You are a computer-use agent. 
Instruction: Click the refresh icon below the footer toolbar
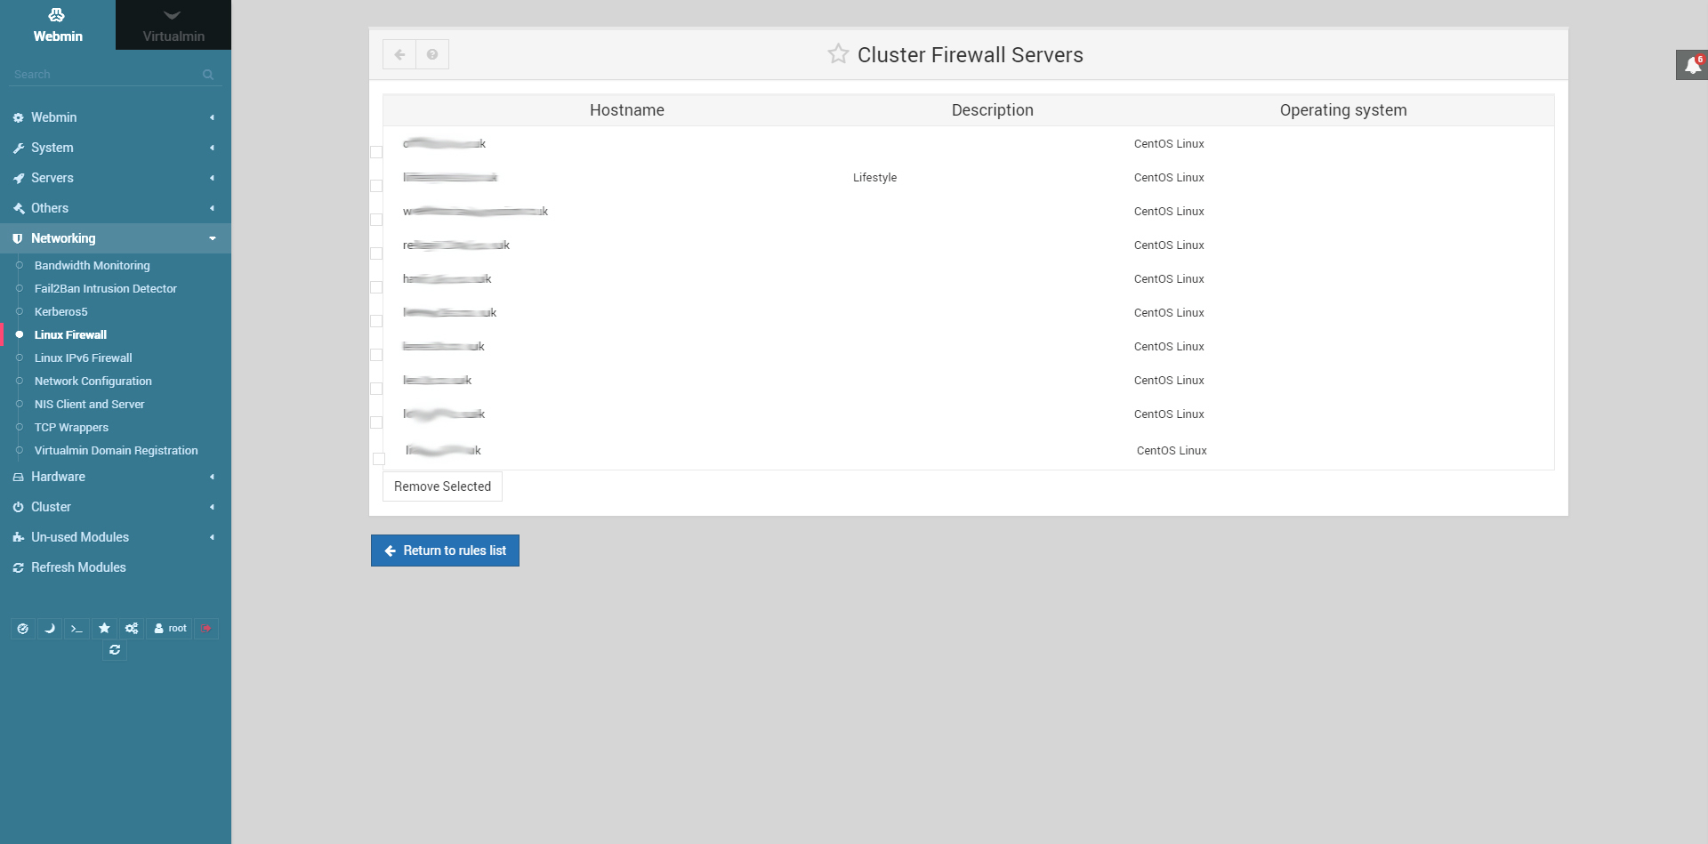click(x=115, y=650)
